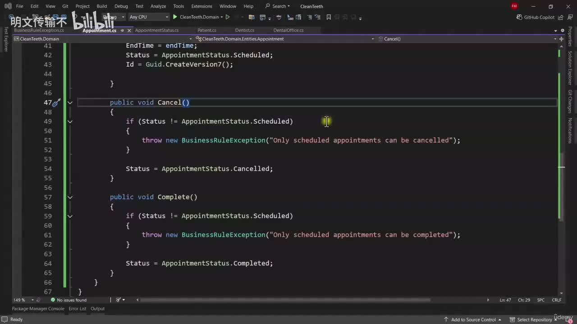This screenshot has width=577, height=324.
Task: Click the green No issues found check icon
Action: click(x=53, y=300)
